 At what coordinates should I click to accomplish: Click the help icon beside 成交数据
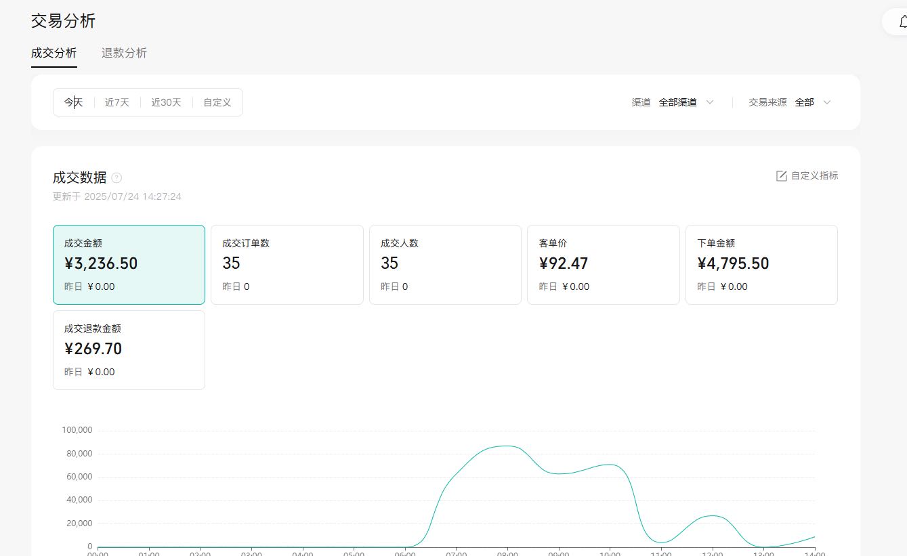[x=117, y=178]
